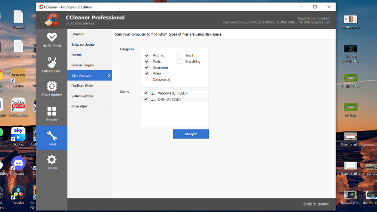Open the Options gear section
Viewport: 377px width, 212px height.
52,162
